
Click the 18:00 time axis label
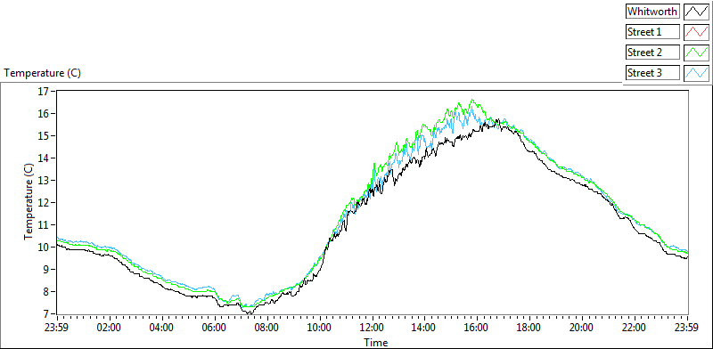click(x=529, y=328)
